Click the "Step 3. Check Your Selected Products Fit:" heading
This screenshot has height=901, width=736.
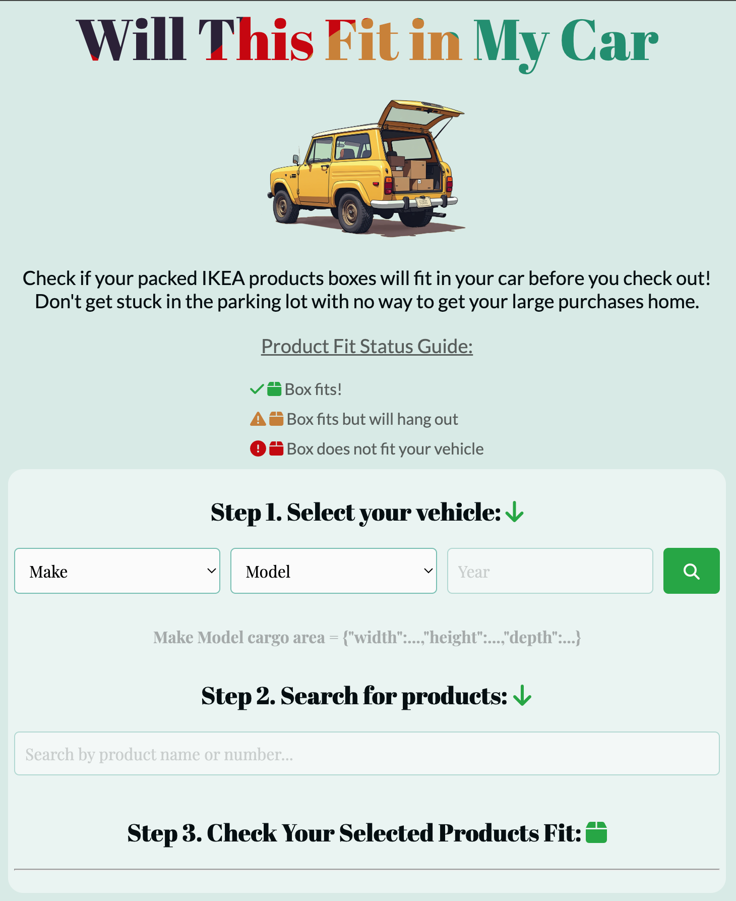pos(354,833)
